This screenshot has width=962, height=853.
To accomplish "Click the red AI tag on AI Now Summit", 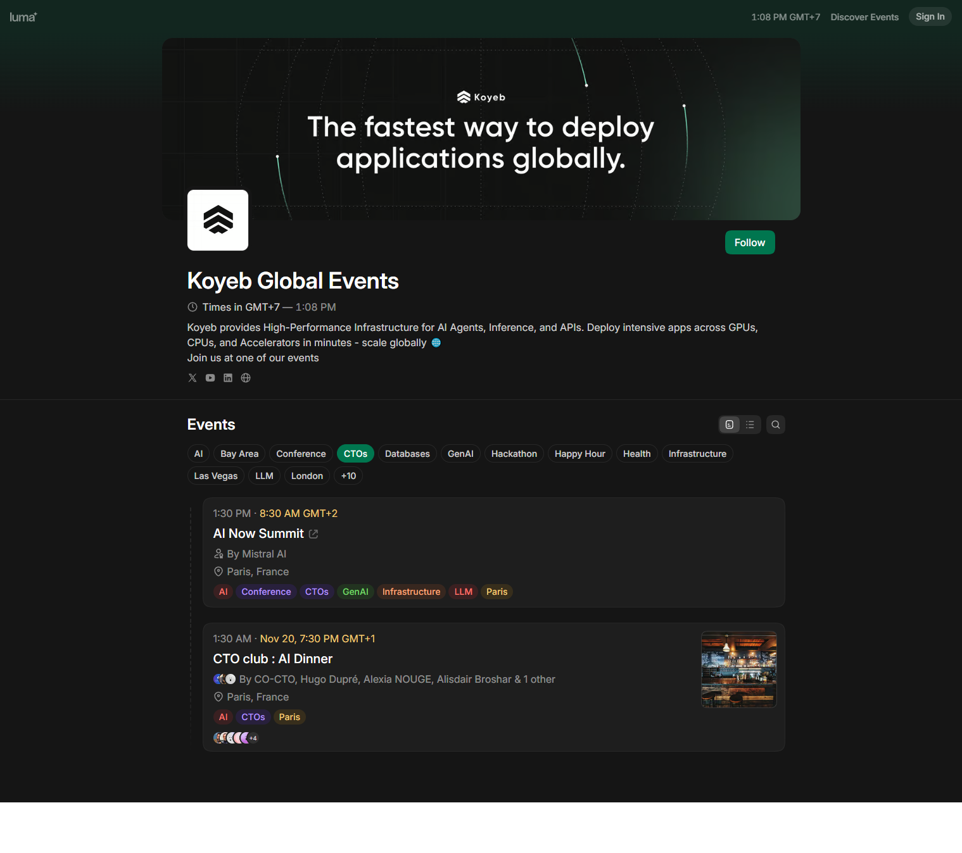I will (223, 592).
